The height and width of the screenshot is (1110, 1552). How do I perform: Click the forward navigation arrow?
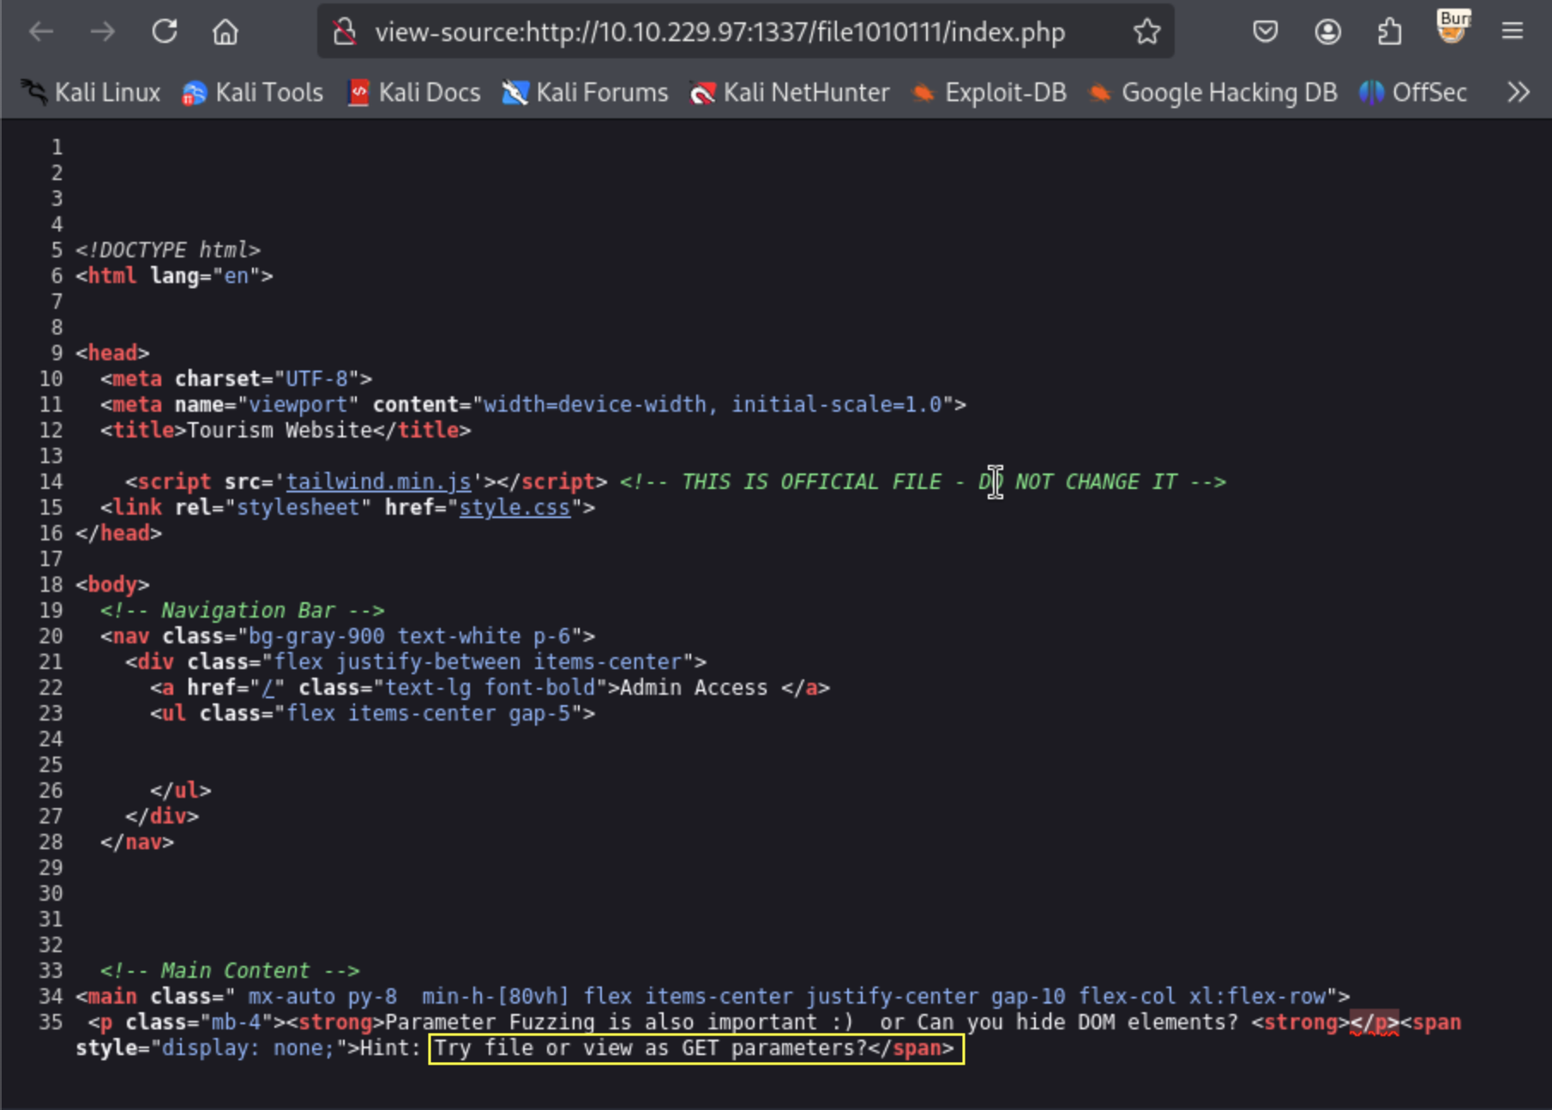pyautogui.click(x=102, y=32)
